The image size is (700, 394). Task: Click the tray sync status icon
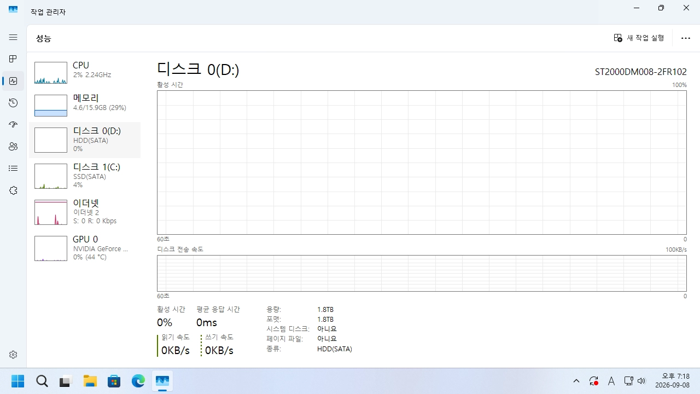pos(593,381)
